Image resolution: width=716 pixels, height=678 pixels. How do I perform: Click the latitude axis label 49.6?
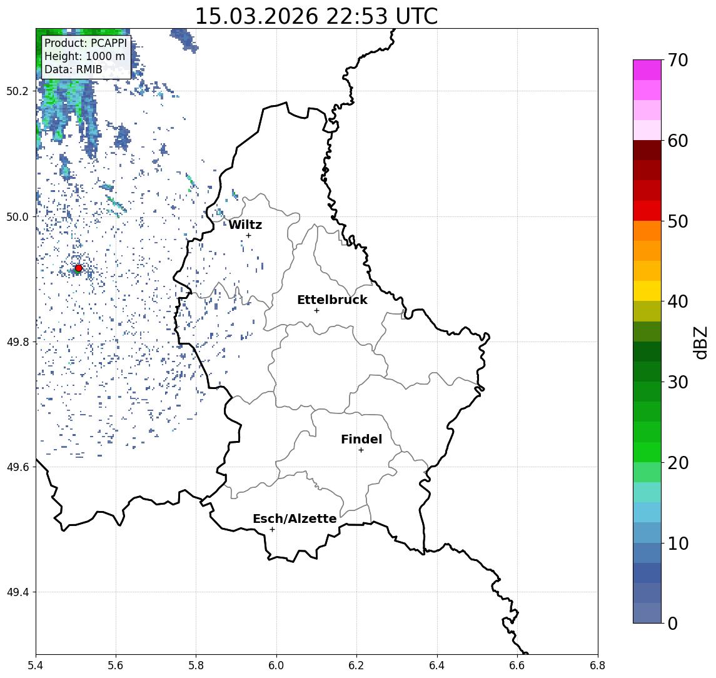[18, 467]
